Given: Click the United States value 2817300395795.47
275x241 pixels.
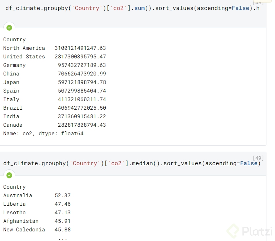Looking at the screenshot, I should [80, 57].
